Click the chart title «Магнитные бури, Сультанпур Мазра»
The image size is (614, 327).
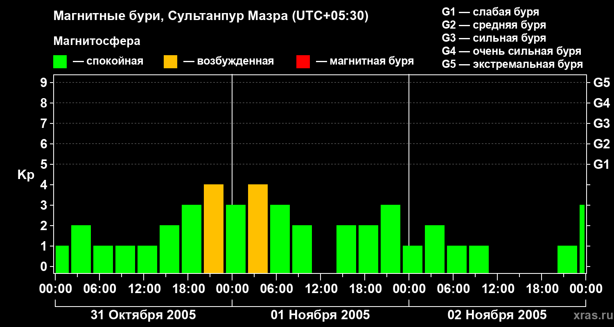[211, 16]
